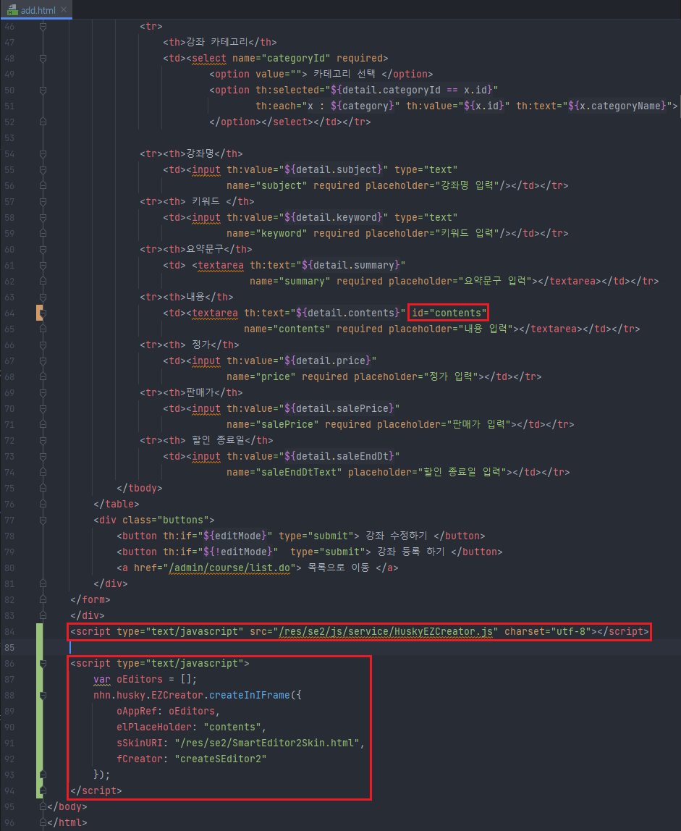
Task: Close the add.html tab
Action: click(x=64, y=9)
